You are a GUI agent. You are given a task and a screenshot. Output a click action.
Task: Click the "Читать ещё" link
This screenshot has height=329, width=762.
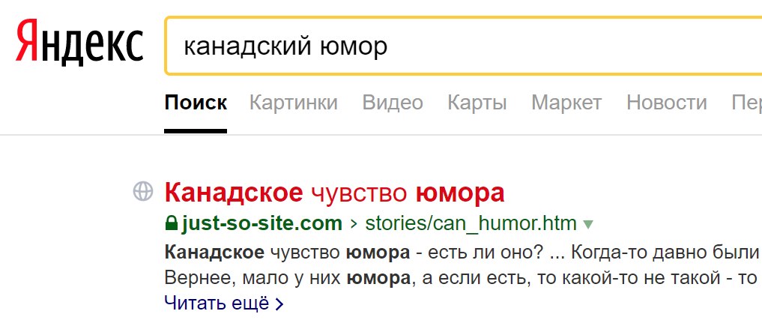216,304
